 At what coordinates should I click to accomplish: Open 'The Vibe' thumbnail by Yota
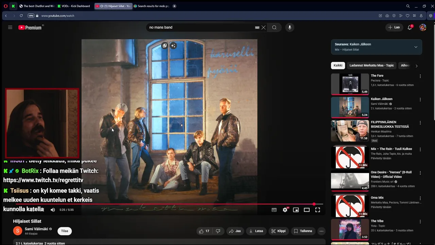pos(350,230)
